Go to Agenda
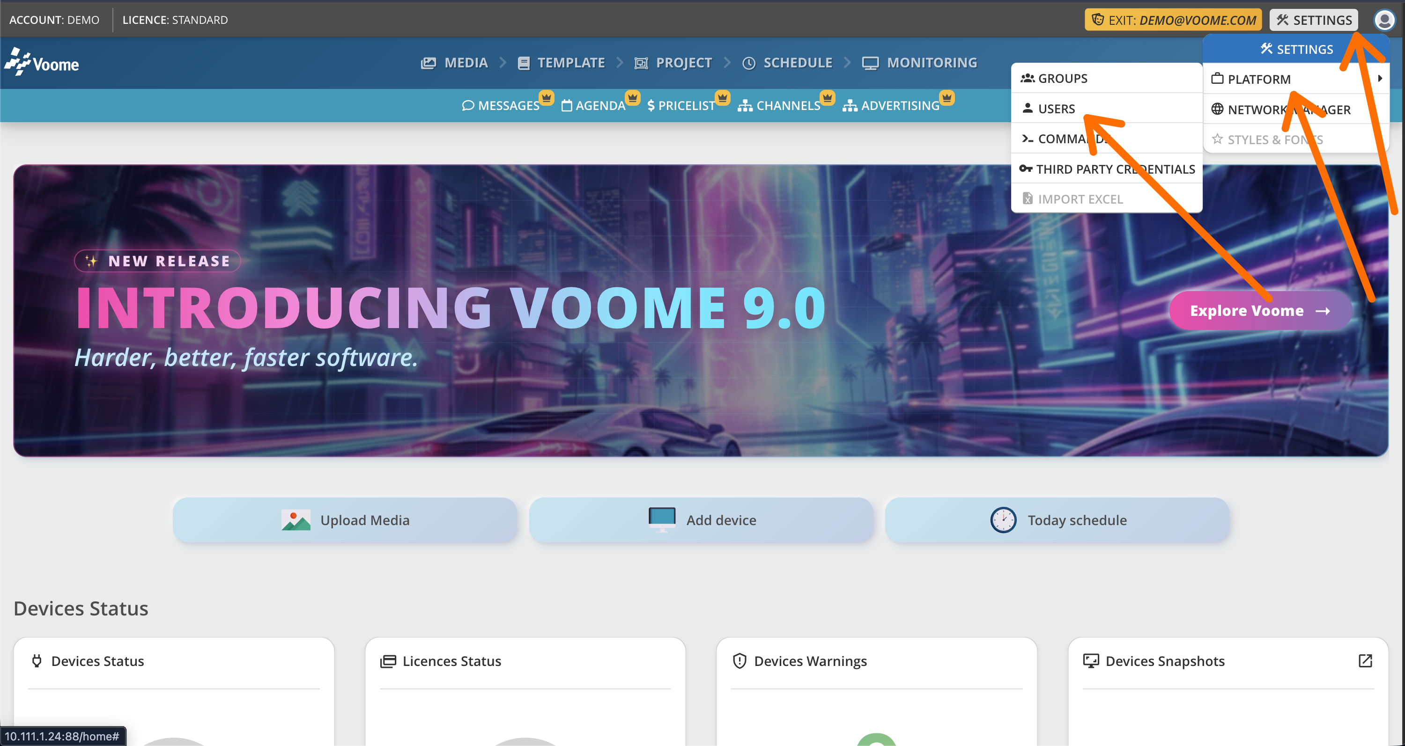This screenshot has height=746, width=1405. (x=593, y=106)
